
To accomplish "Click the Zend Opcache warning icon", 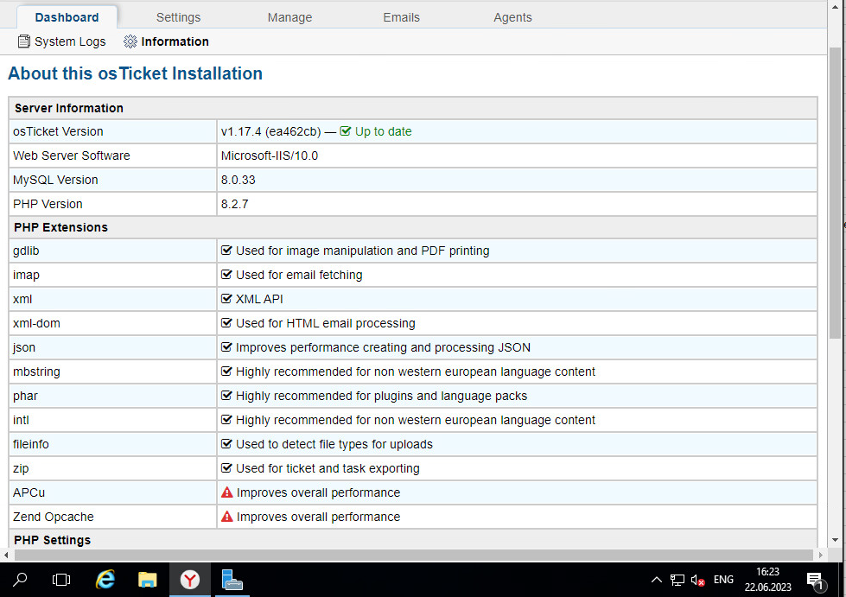I will point(227,517).
